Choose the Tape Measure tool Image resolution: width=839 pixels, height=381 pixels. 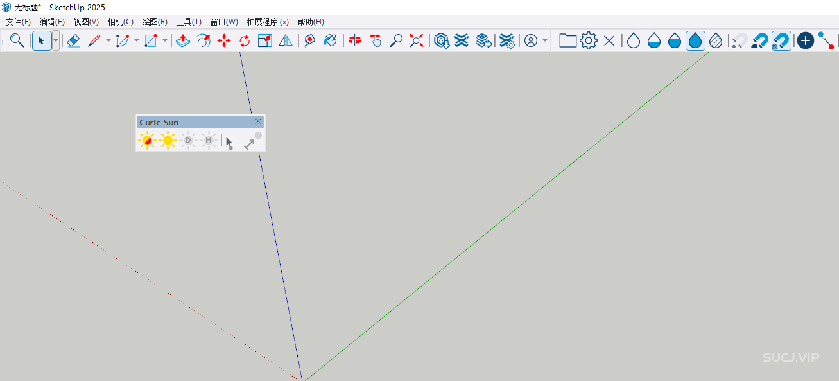pyautogui.click(x=310, y=40)
